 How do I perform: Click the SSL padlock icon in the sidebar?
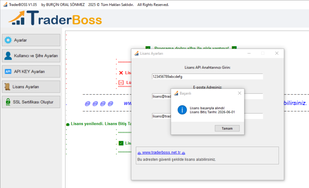pyautogui.click(x=7, y=102)
